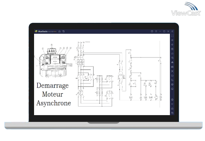Click the eject-shaped icon in the side toolbar
This screenshot has width=205, height=141.
click(x=172, y=62)
